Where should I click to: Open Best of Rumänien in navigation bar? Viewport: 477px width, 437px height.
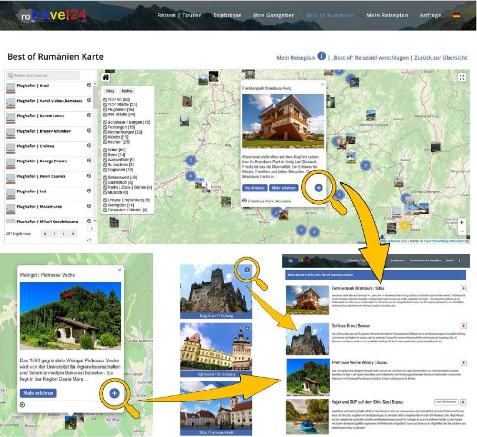point(330,15)
